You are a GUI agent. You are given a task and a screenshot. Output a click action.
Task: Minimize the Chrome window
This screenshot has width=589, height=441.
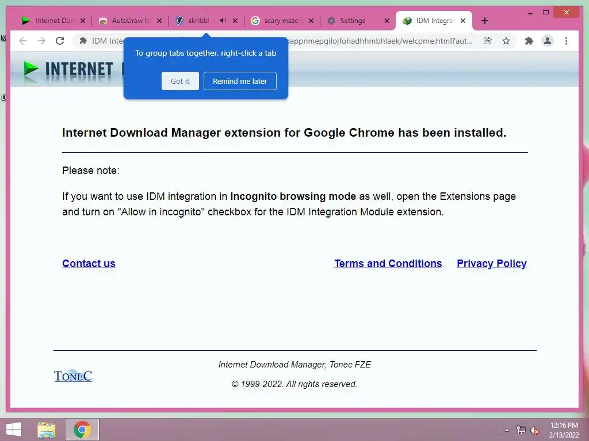pos(530,13)
